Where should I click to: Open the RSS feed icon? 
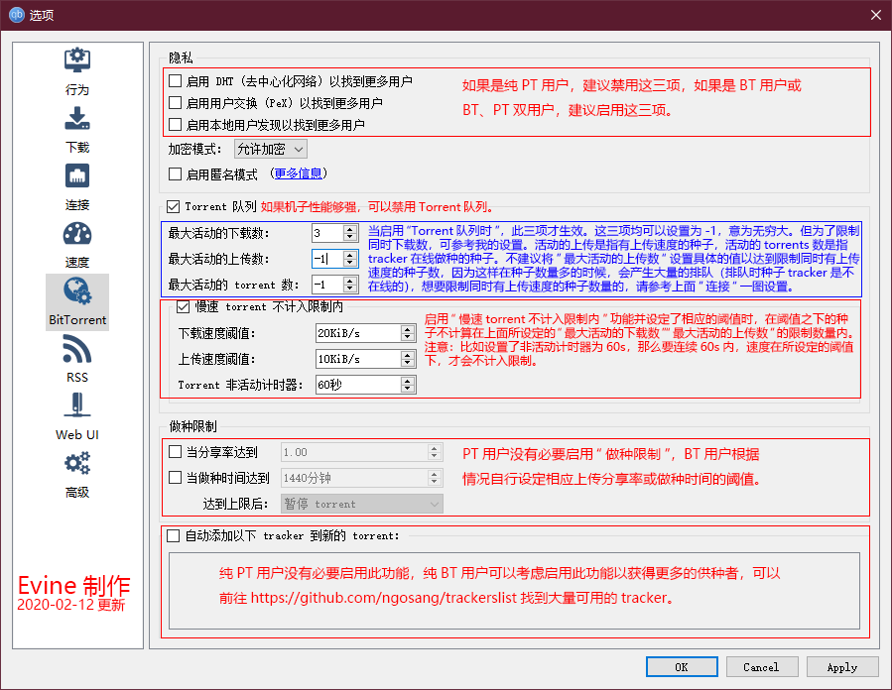tap(76, 348)
